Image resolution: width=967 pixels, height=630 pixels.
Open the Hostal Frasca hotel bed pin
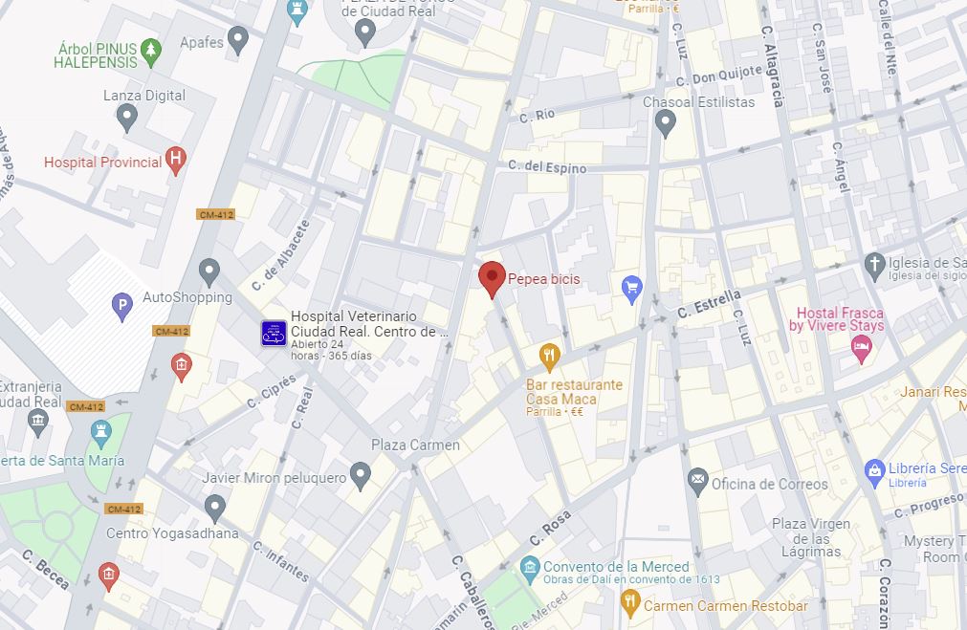[x=862, y=349]
